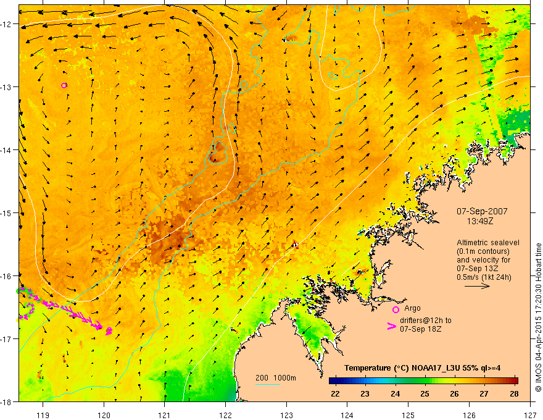The width and height of the screenshot is (543, 420).
Task: Click the date text 07-Sep-2007
Action: tap(482, 211)
